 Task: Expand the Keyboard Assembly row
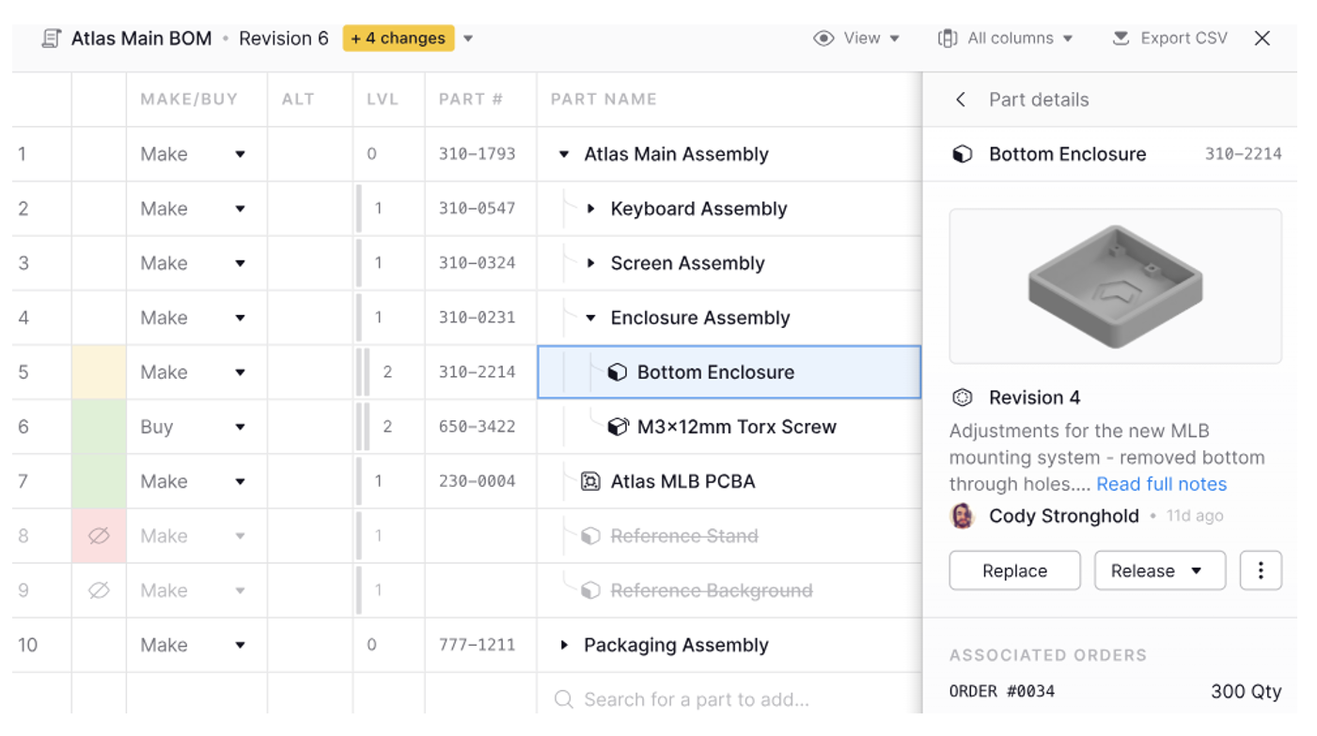[590, 209]
